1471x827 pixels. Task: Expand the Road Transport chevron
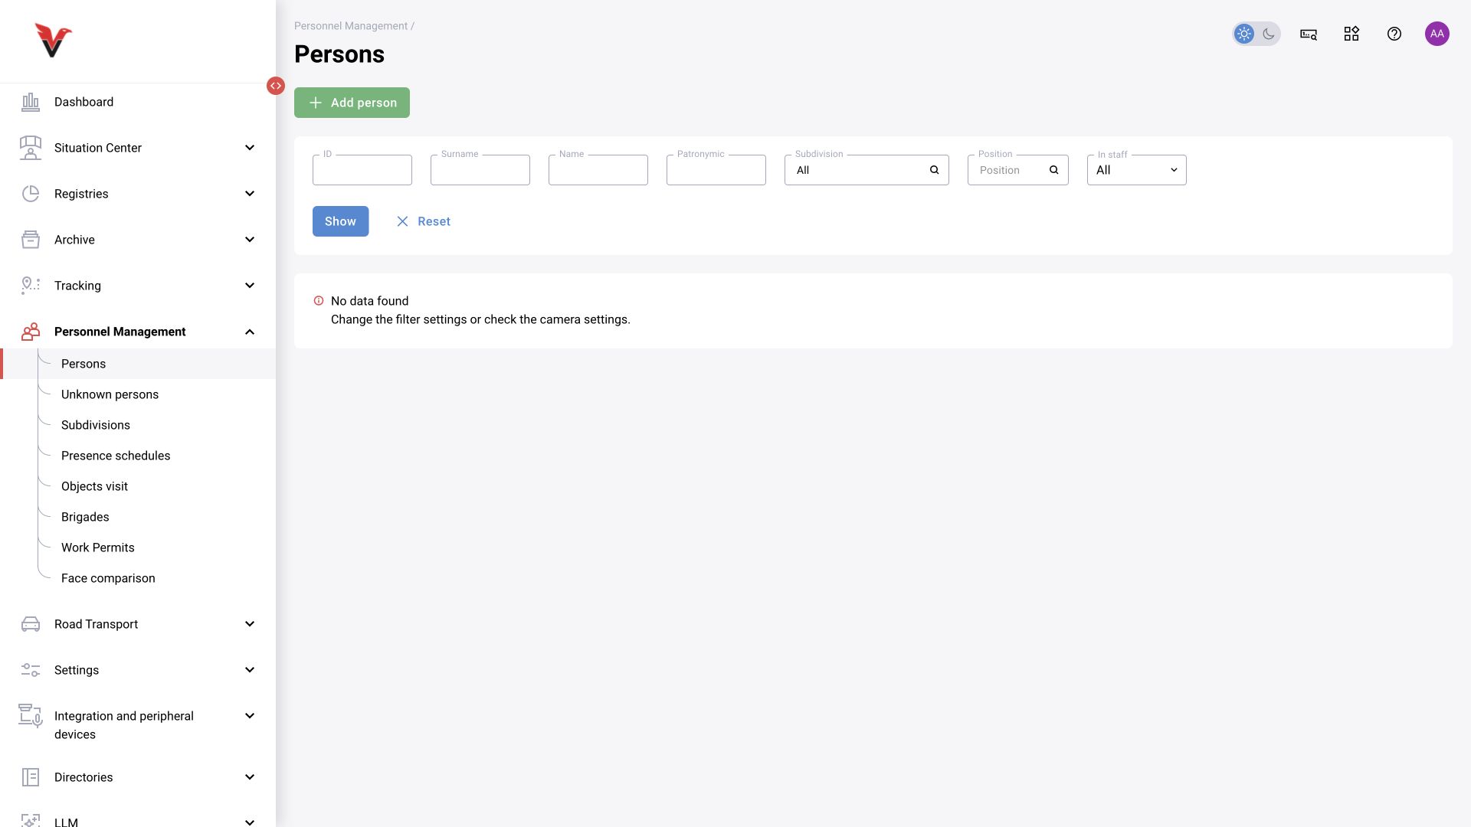(250, 624)
